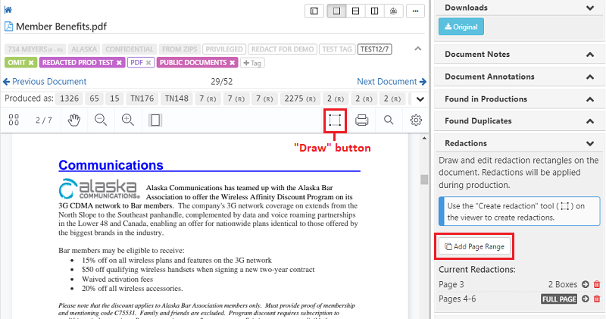The image size is (606, 319).
Task: Add a new tag with +Tag
Action: coord(252,63)
